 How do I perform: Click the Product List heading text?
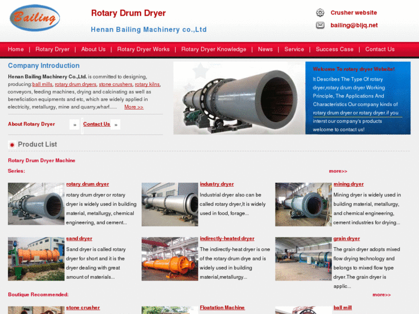37,144
